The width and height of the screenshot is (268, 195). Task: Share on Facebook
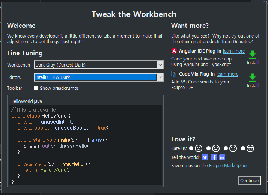point(214,157)
